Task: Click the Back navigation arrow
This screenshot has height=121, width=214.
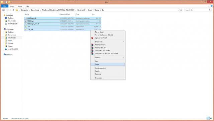Action: pyautogui.click(x=4, y=10)
